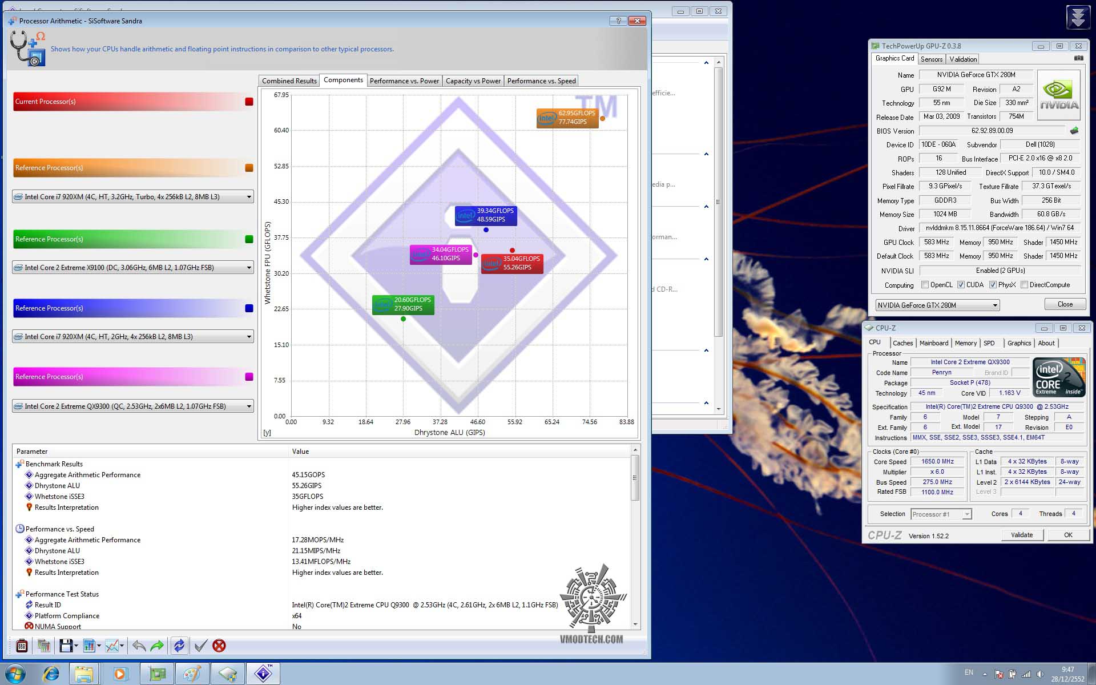Expand the Core 2 Extreme QX9300 reference dropdown

(249, 406)
